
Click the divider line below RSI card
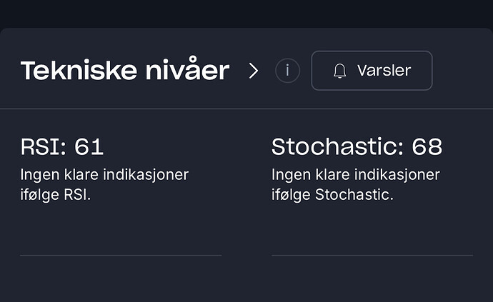click(121, 256)
